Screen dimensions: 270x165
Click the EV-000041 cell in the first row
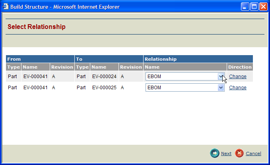35,77
